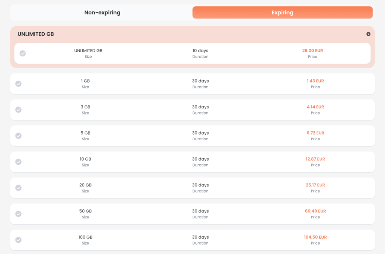Click the 100 GB size label
The height and width of the screenshot is (254, 385).
[x=85, y=237]
